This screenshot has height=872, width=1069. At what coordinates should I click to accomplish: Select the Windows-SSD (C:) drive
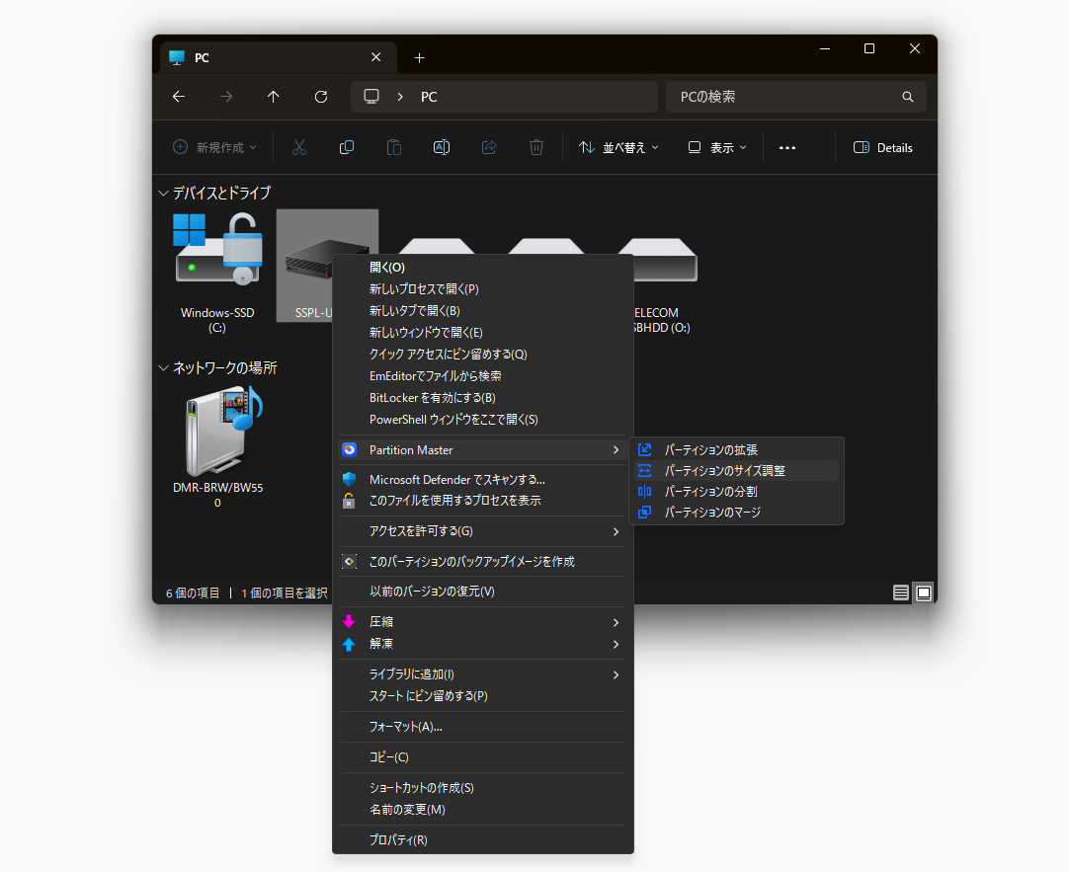click(x=217, y=274)
